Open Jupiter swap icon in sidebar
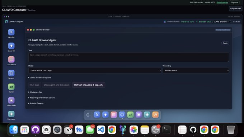The height and width of the screenshot is (137, 244). (11, 87)
